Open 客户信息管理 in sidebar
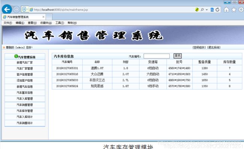244x149 pixels. tap(25, 74)
